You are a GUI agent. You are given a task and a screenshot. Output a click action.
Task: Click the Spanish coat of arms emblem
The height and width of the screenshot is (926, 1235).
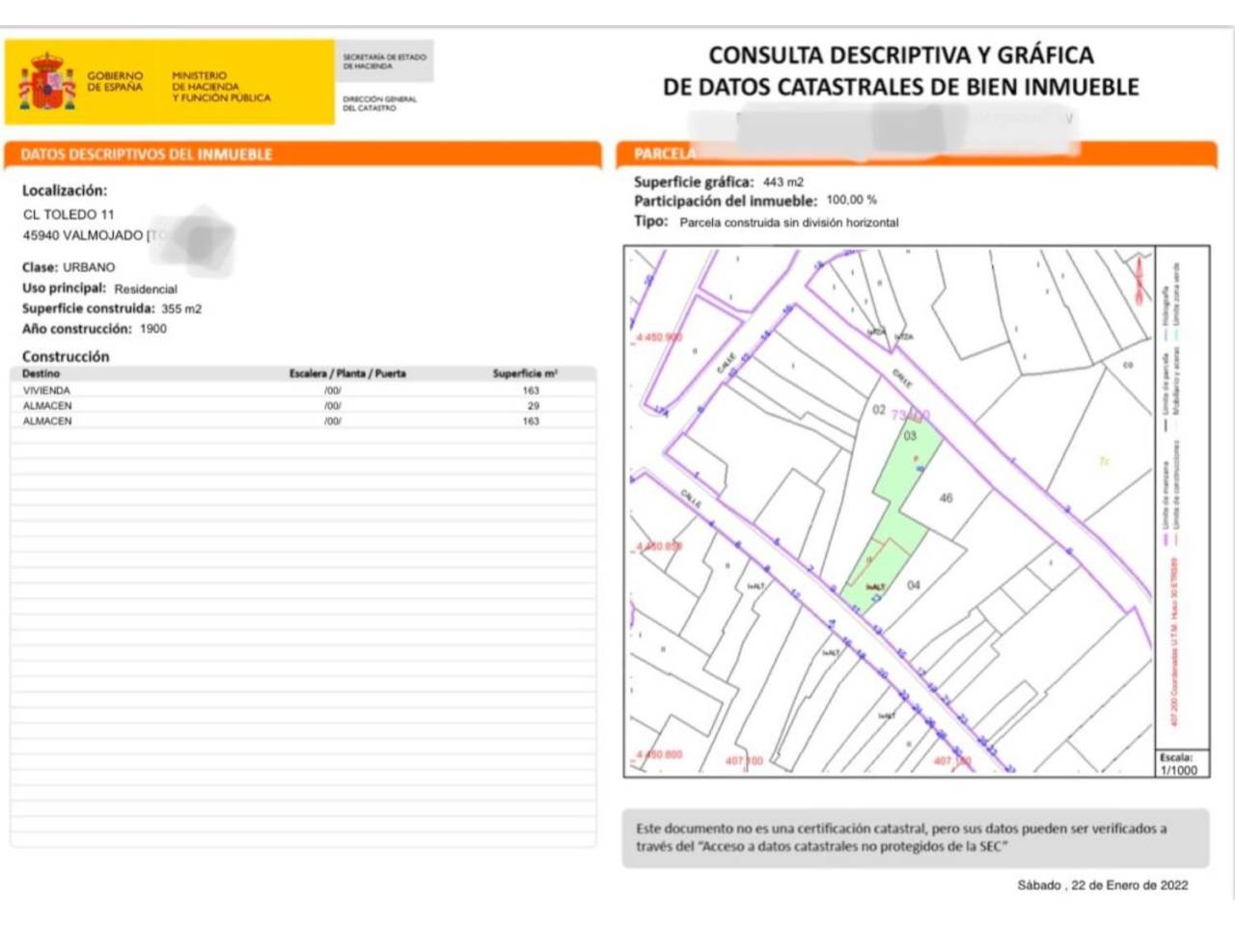point(46,82)
